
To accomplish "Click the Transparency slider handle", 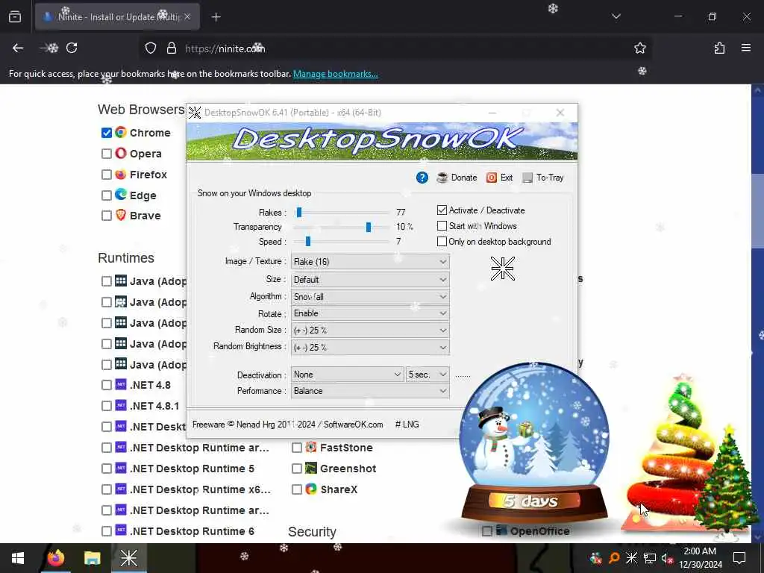I will [x=369, y=227].
